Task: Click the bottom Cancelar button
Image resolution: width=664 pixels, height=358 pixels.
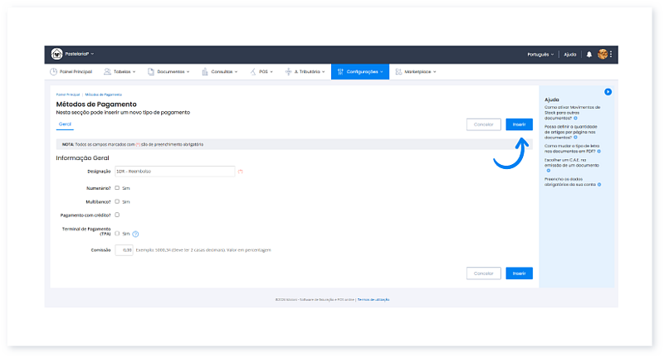Action: (483, 273)
